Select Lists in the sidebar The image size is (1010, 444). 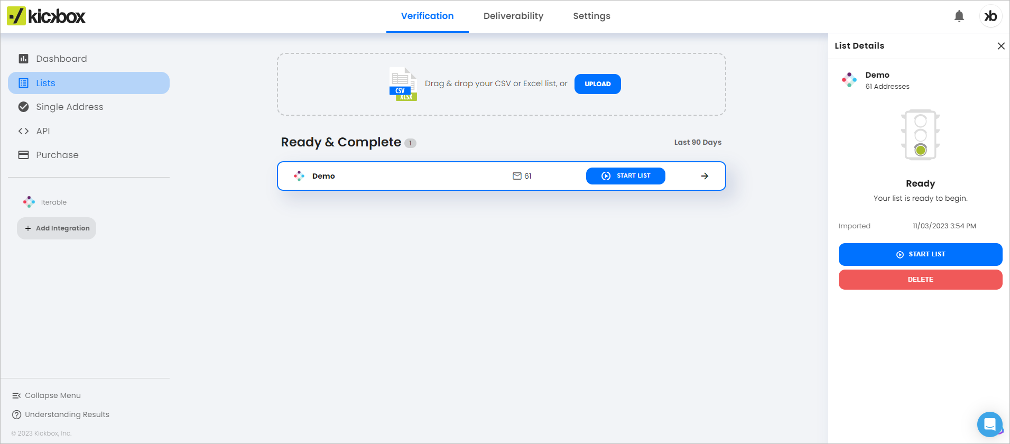(x=89, y=83)
